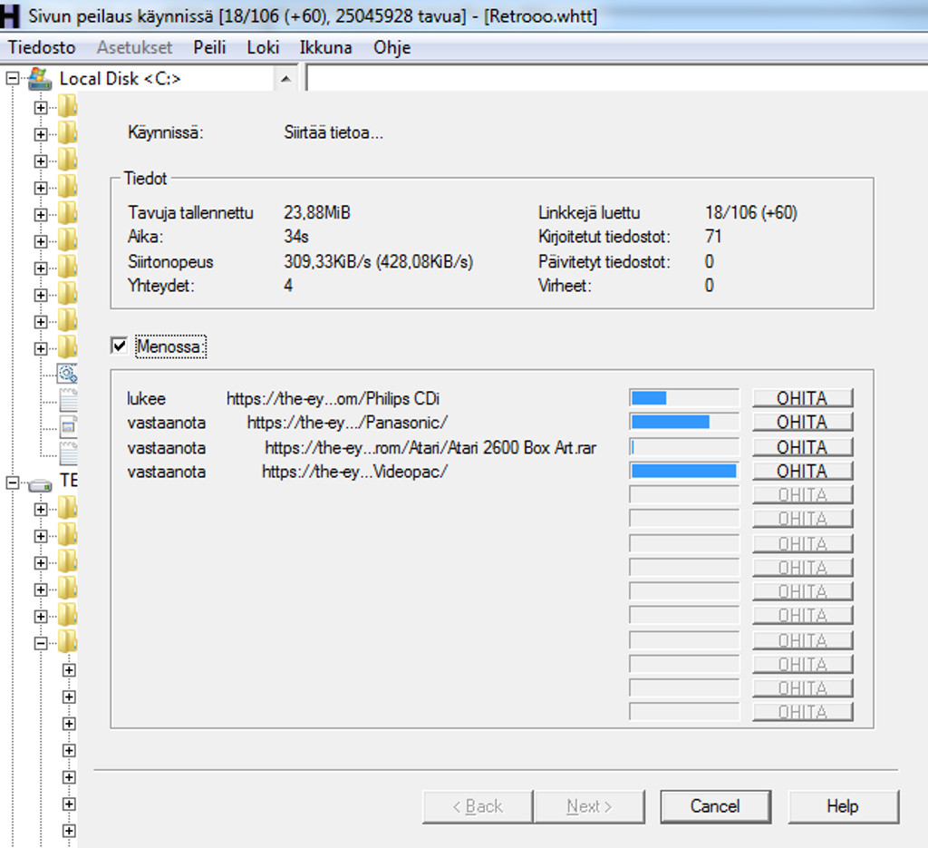Select the Local Disk C: drive icon
The height and width of the screenshot is (848, 928).
[40, 78]
